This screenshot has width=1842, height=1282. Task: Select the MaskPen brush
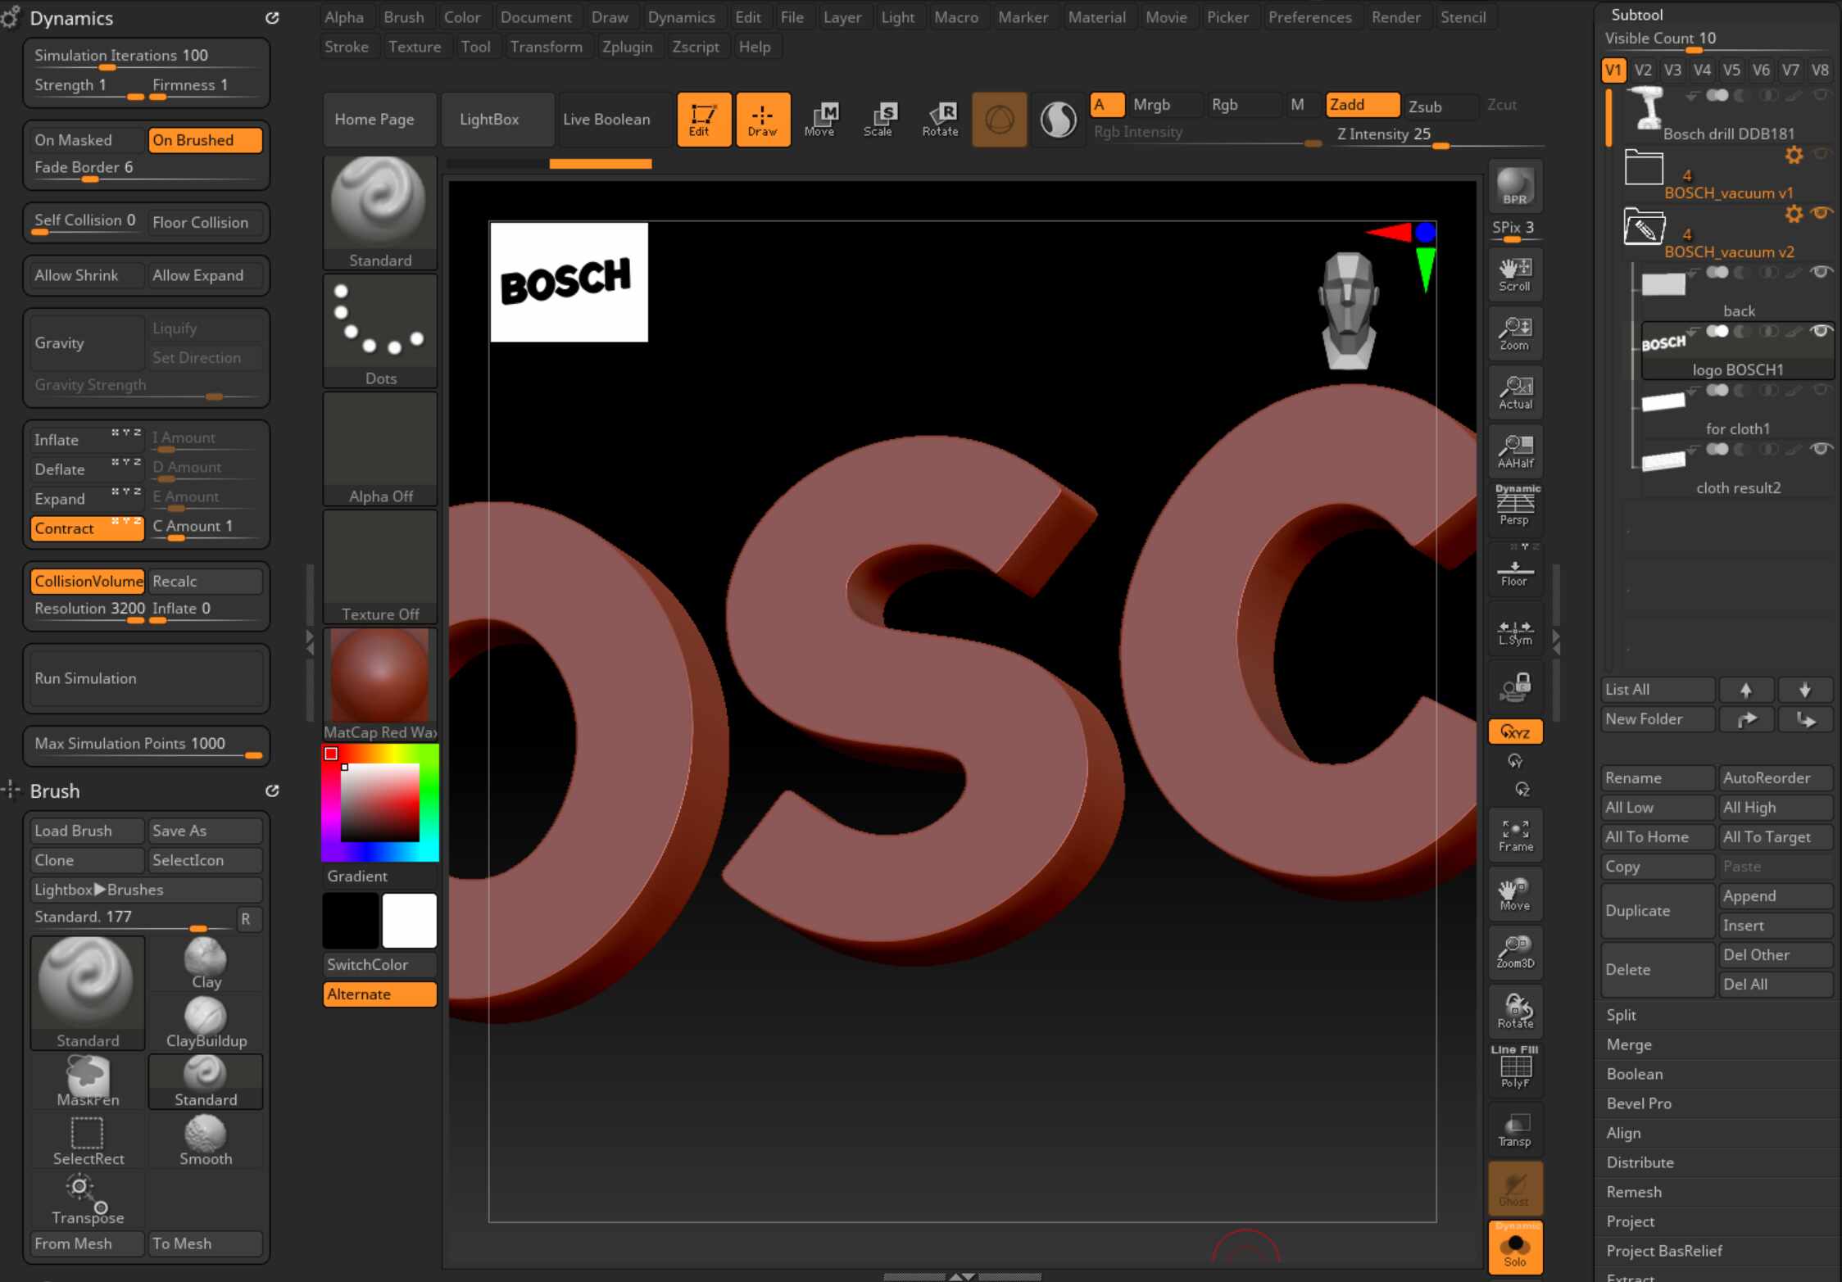(88, 1080)
